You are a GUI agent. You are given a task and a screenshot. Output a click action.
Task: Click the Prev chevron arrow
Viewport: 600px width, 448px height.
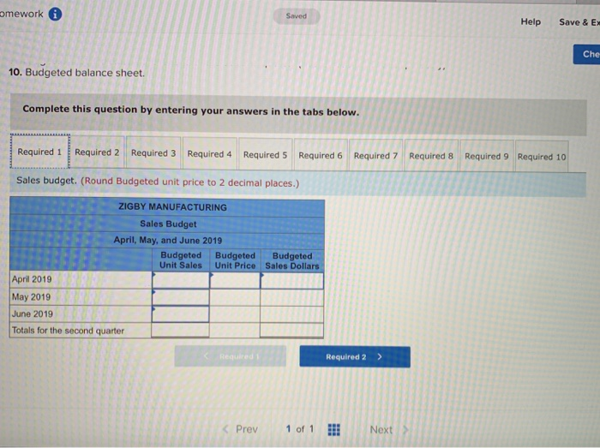click(x=225, y=429)
